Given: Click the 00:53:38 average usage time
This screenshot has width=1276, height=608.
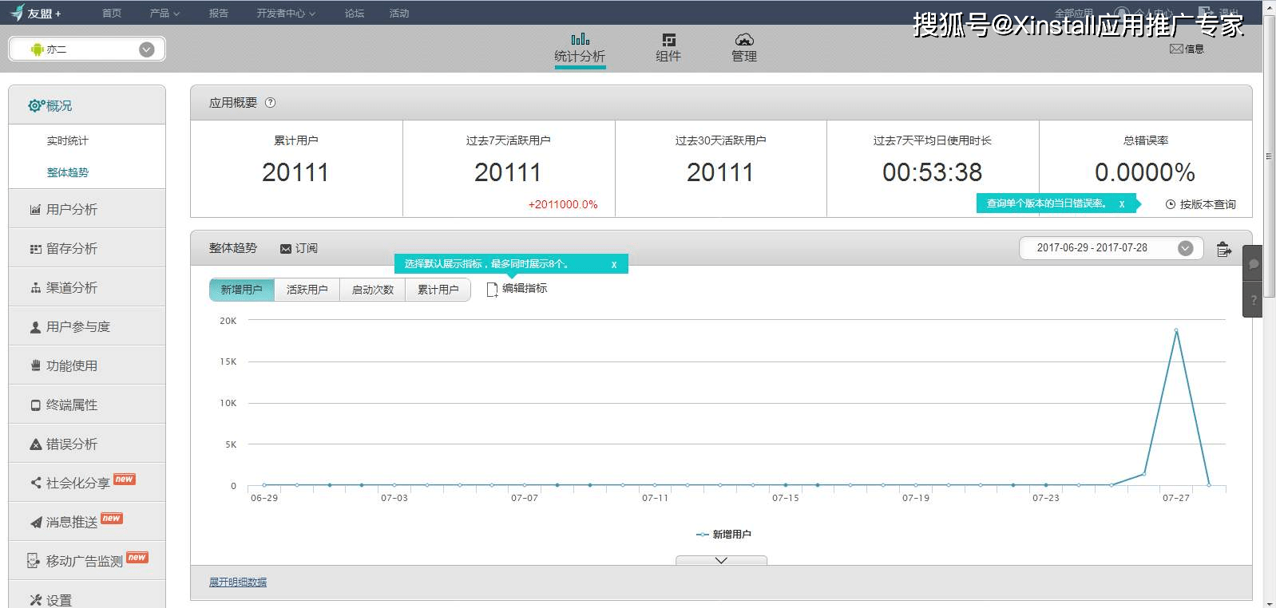Looking at the screenshot, I should click(933, 172).
